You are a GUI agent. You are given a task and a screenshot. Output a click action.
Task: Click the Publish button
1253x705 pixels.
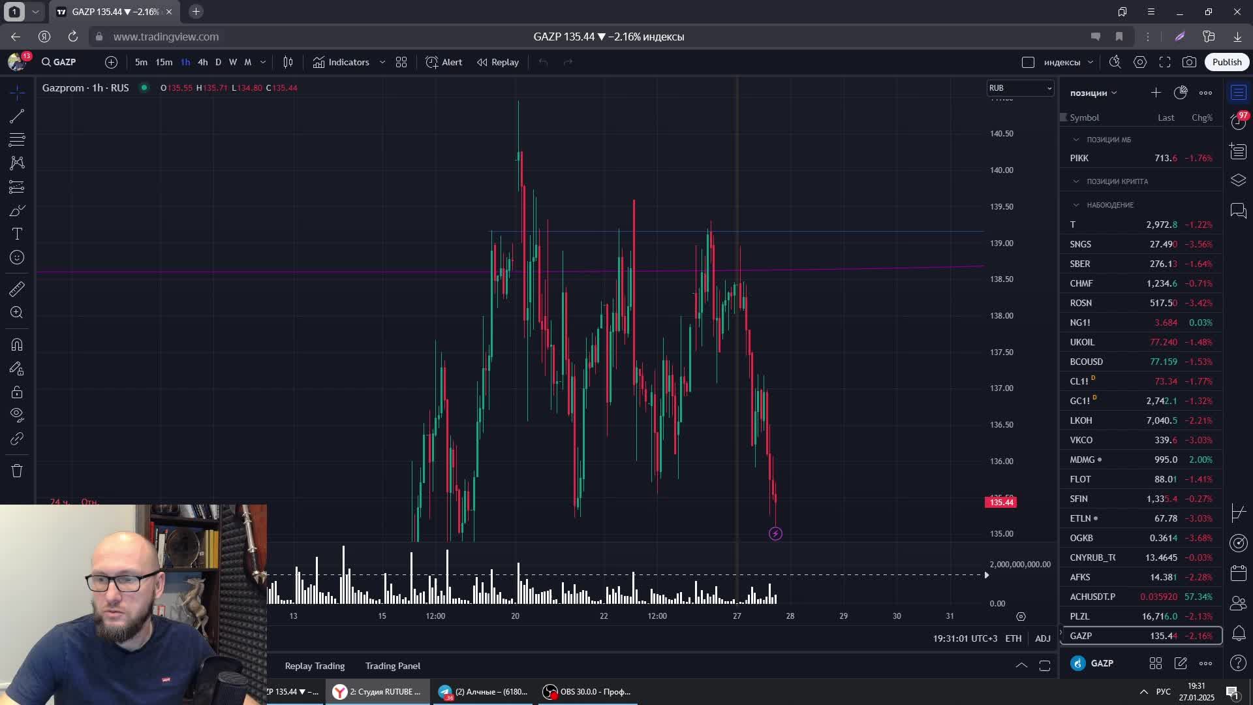(1226, 62)
